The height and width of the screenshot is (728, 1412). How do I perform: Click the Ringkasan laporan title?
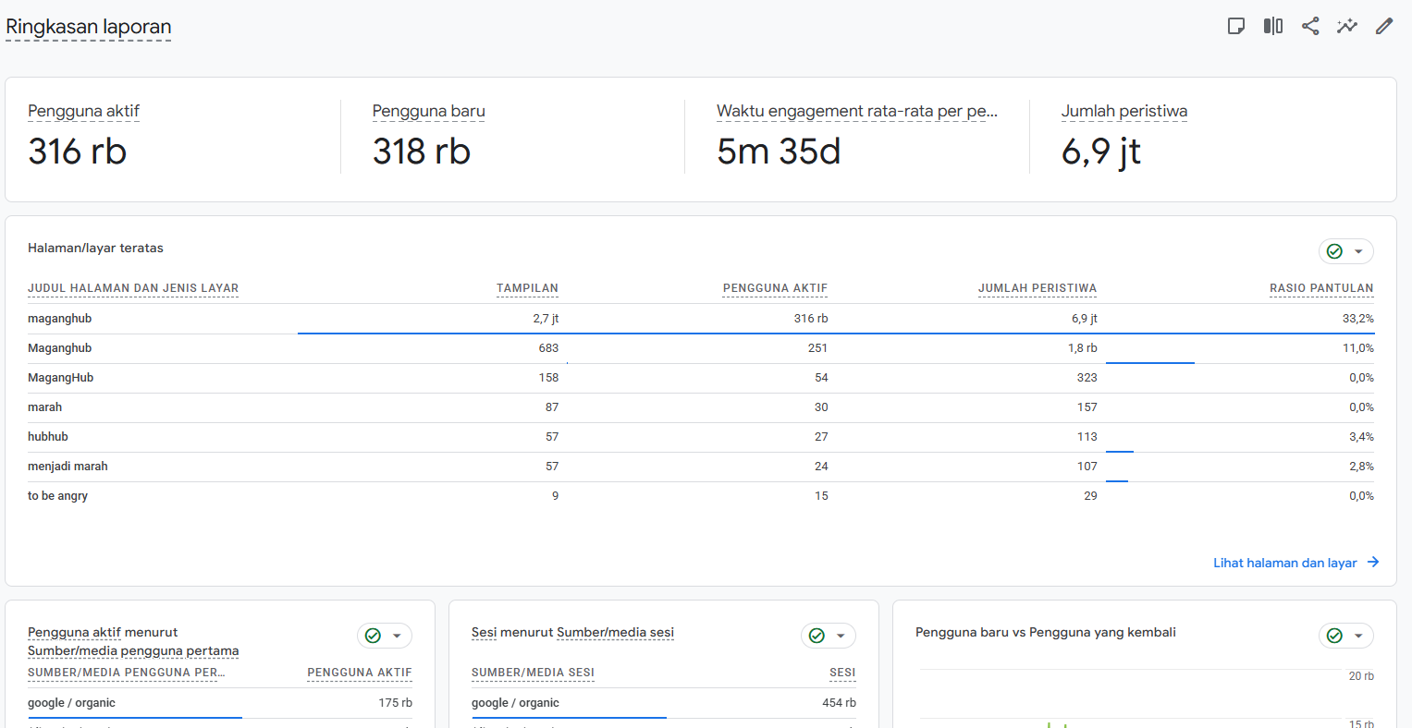[x=89, y=27]
